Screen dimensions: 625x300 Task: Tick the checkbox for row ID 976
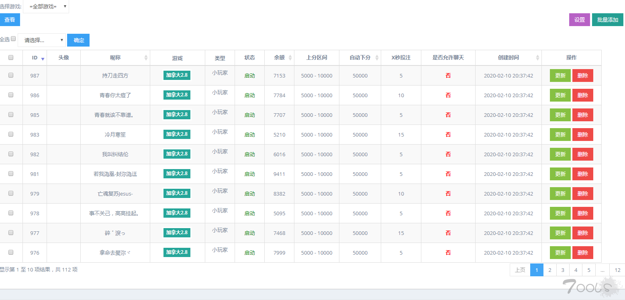coord(11,252)
